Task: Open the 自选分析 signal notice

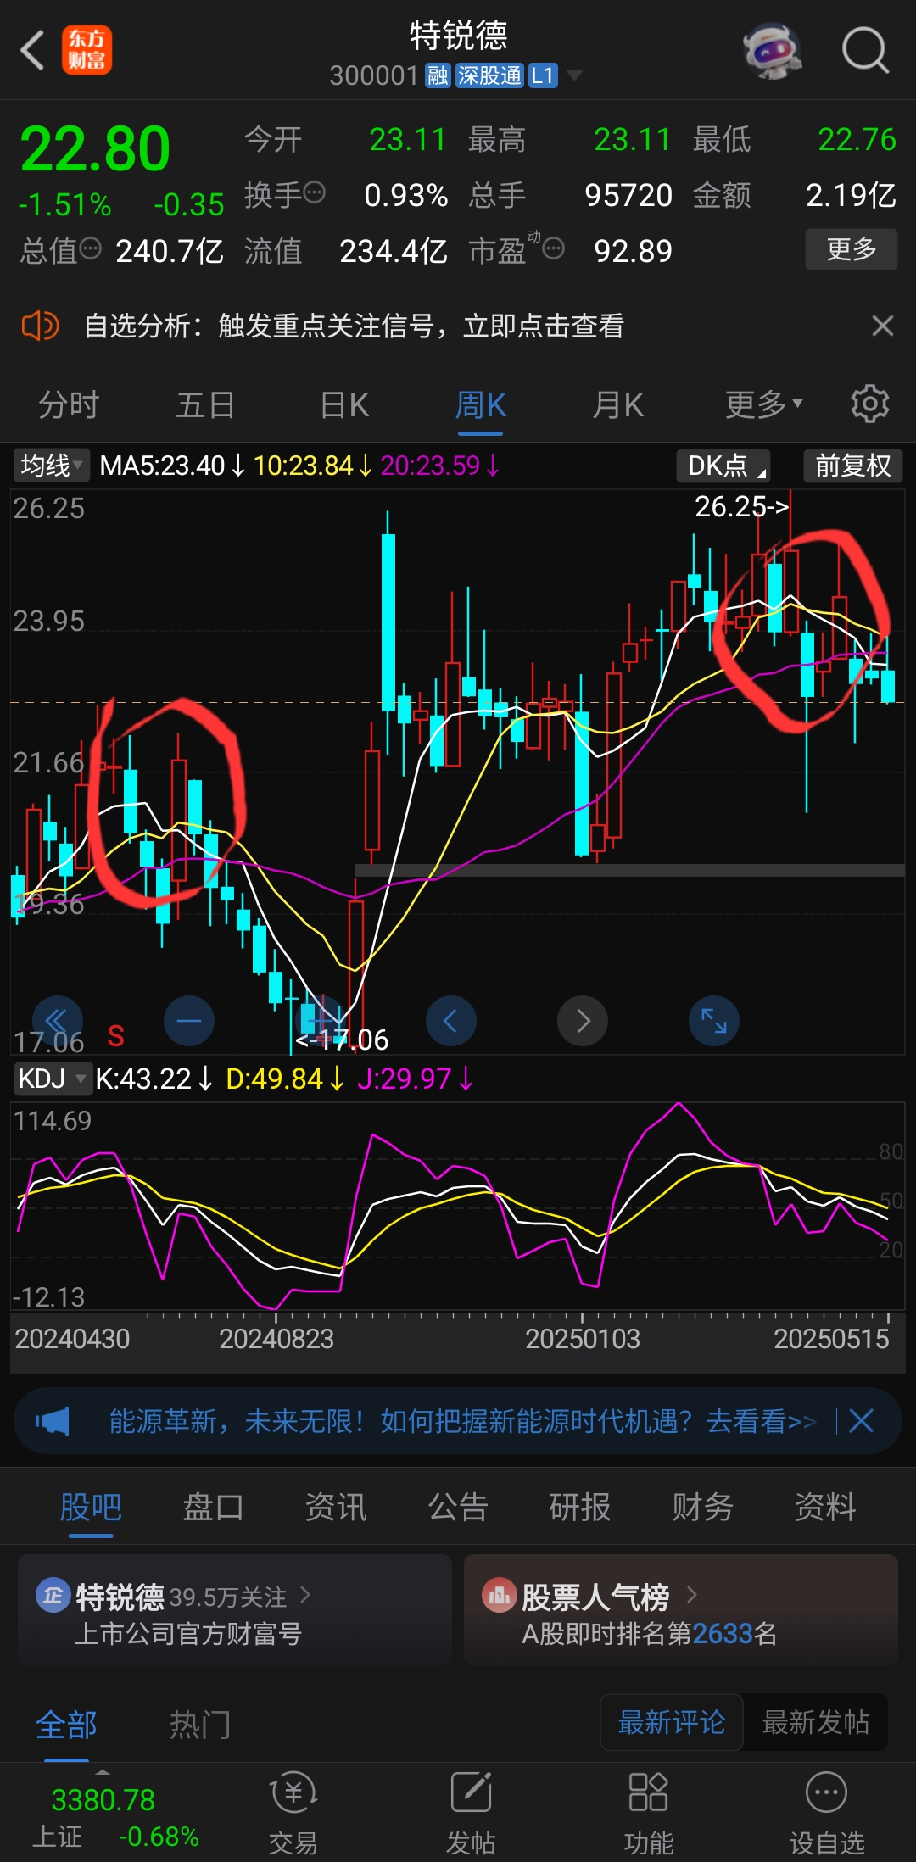Action: [x=355, y=326]
